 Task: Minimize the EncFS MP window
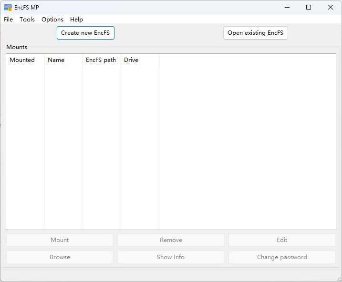tap(287, 7)
